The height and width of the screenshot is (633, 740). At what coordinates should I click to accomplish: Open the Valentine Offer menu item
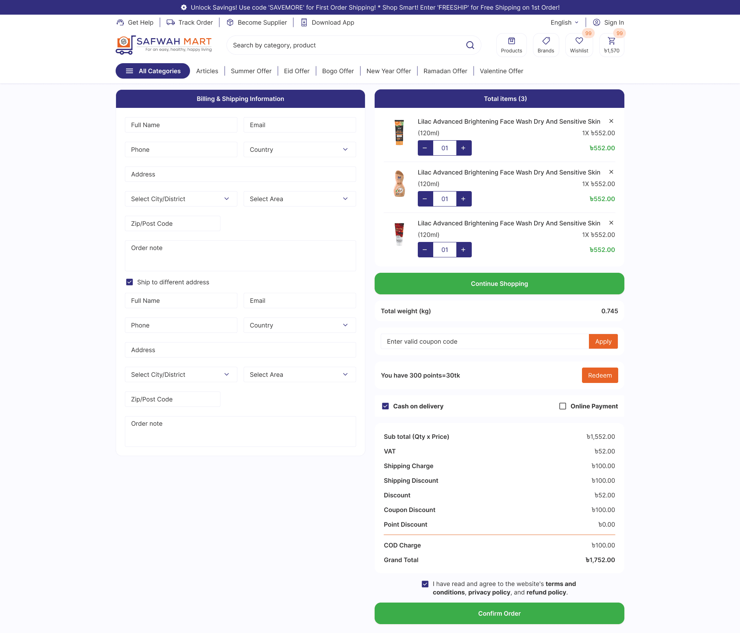coord(501,71)
